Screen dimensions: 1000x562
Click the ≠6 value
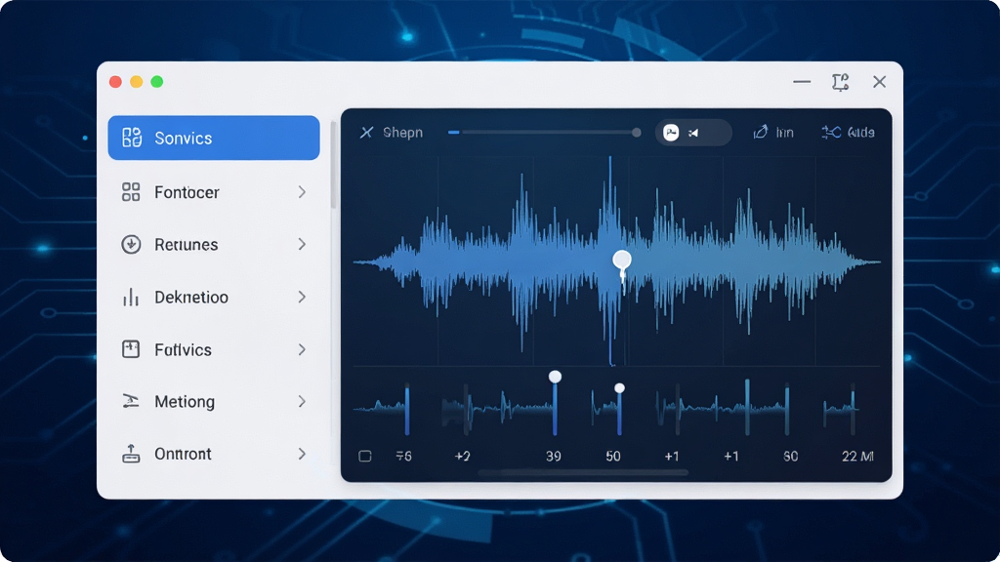tap(403, 457)
